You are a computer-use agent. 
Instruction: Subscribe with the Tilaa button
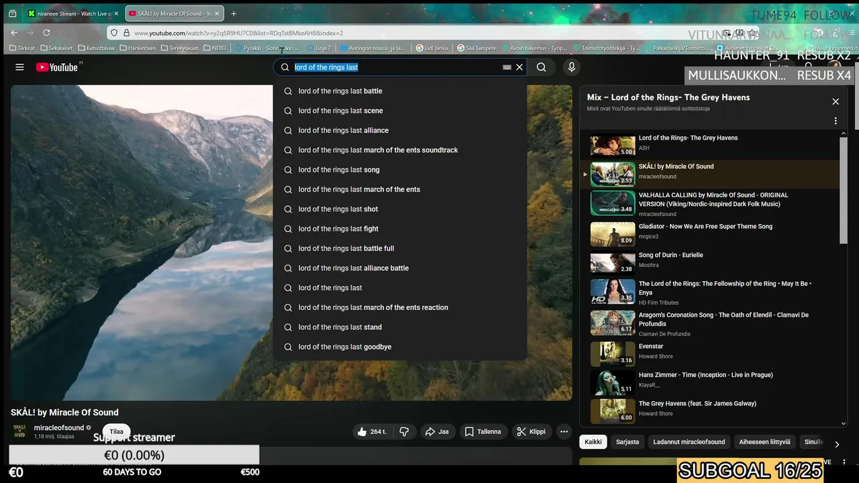pyautogui.click(x=117, y=432)
